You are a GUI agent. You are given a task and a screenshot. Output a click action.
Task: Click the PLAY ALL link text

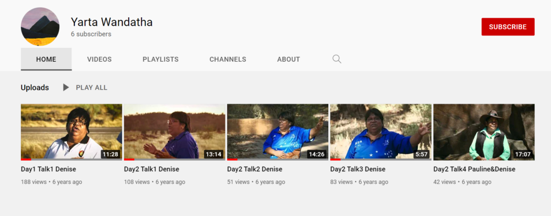tap(91, 88)
